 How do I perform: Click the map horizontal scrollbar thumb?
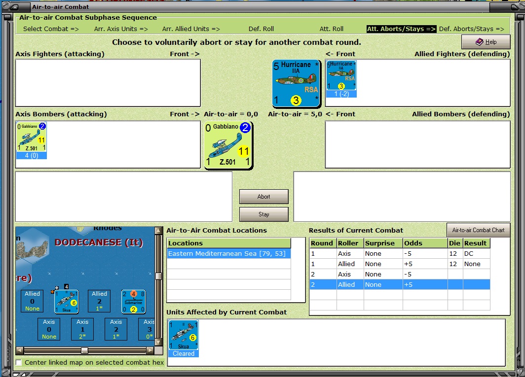pos(84,350)
